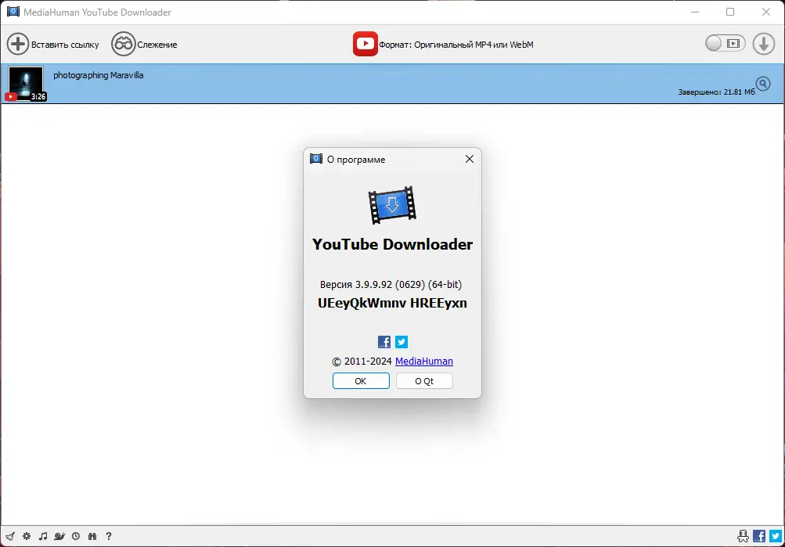
Task: Toggle the video auto-start switch in toolbar
Action: pos(725,44)
